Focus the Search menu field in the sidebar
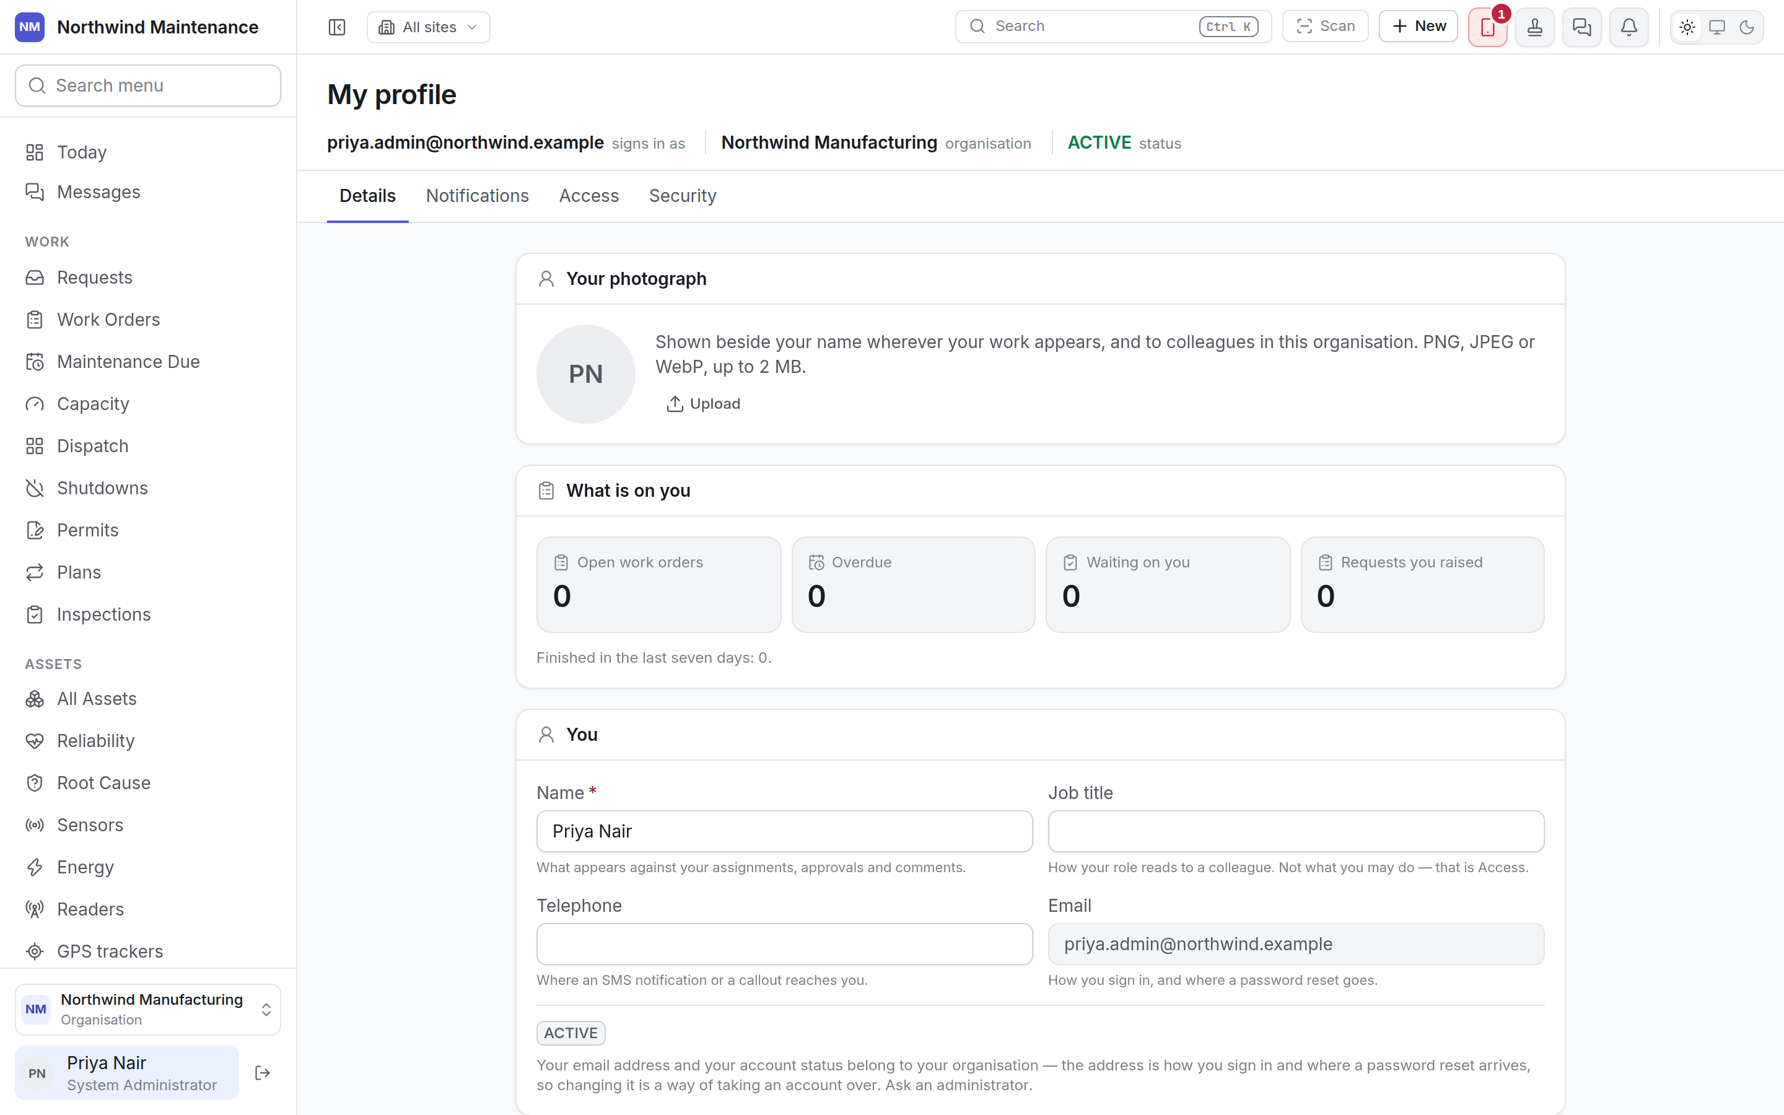Image resolution: width=1784 pixels, height=1115 pixels. [x=148, y=85]
